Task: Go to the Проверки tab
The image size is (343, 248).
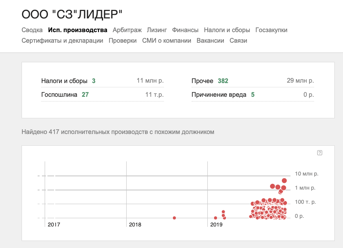Action: click(122, 41)
